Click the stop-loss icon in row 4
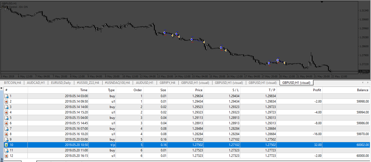Screen dimensions: 371x162 (6, 112)
